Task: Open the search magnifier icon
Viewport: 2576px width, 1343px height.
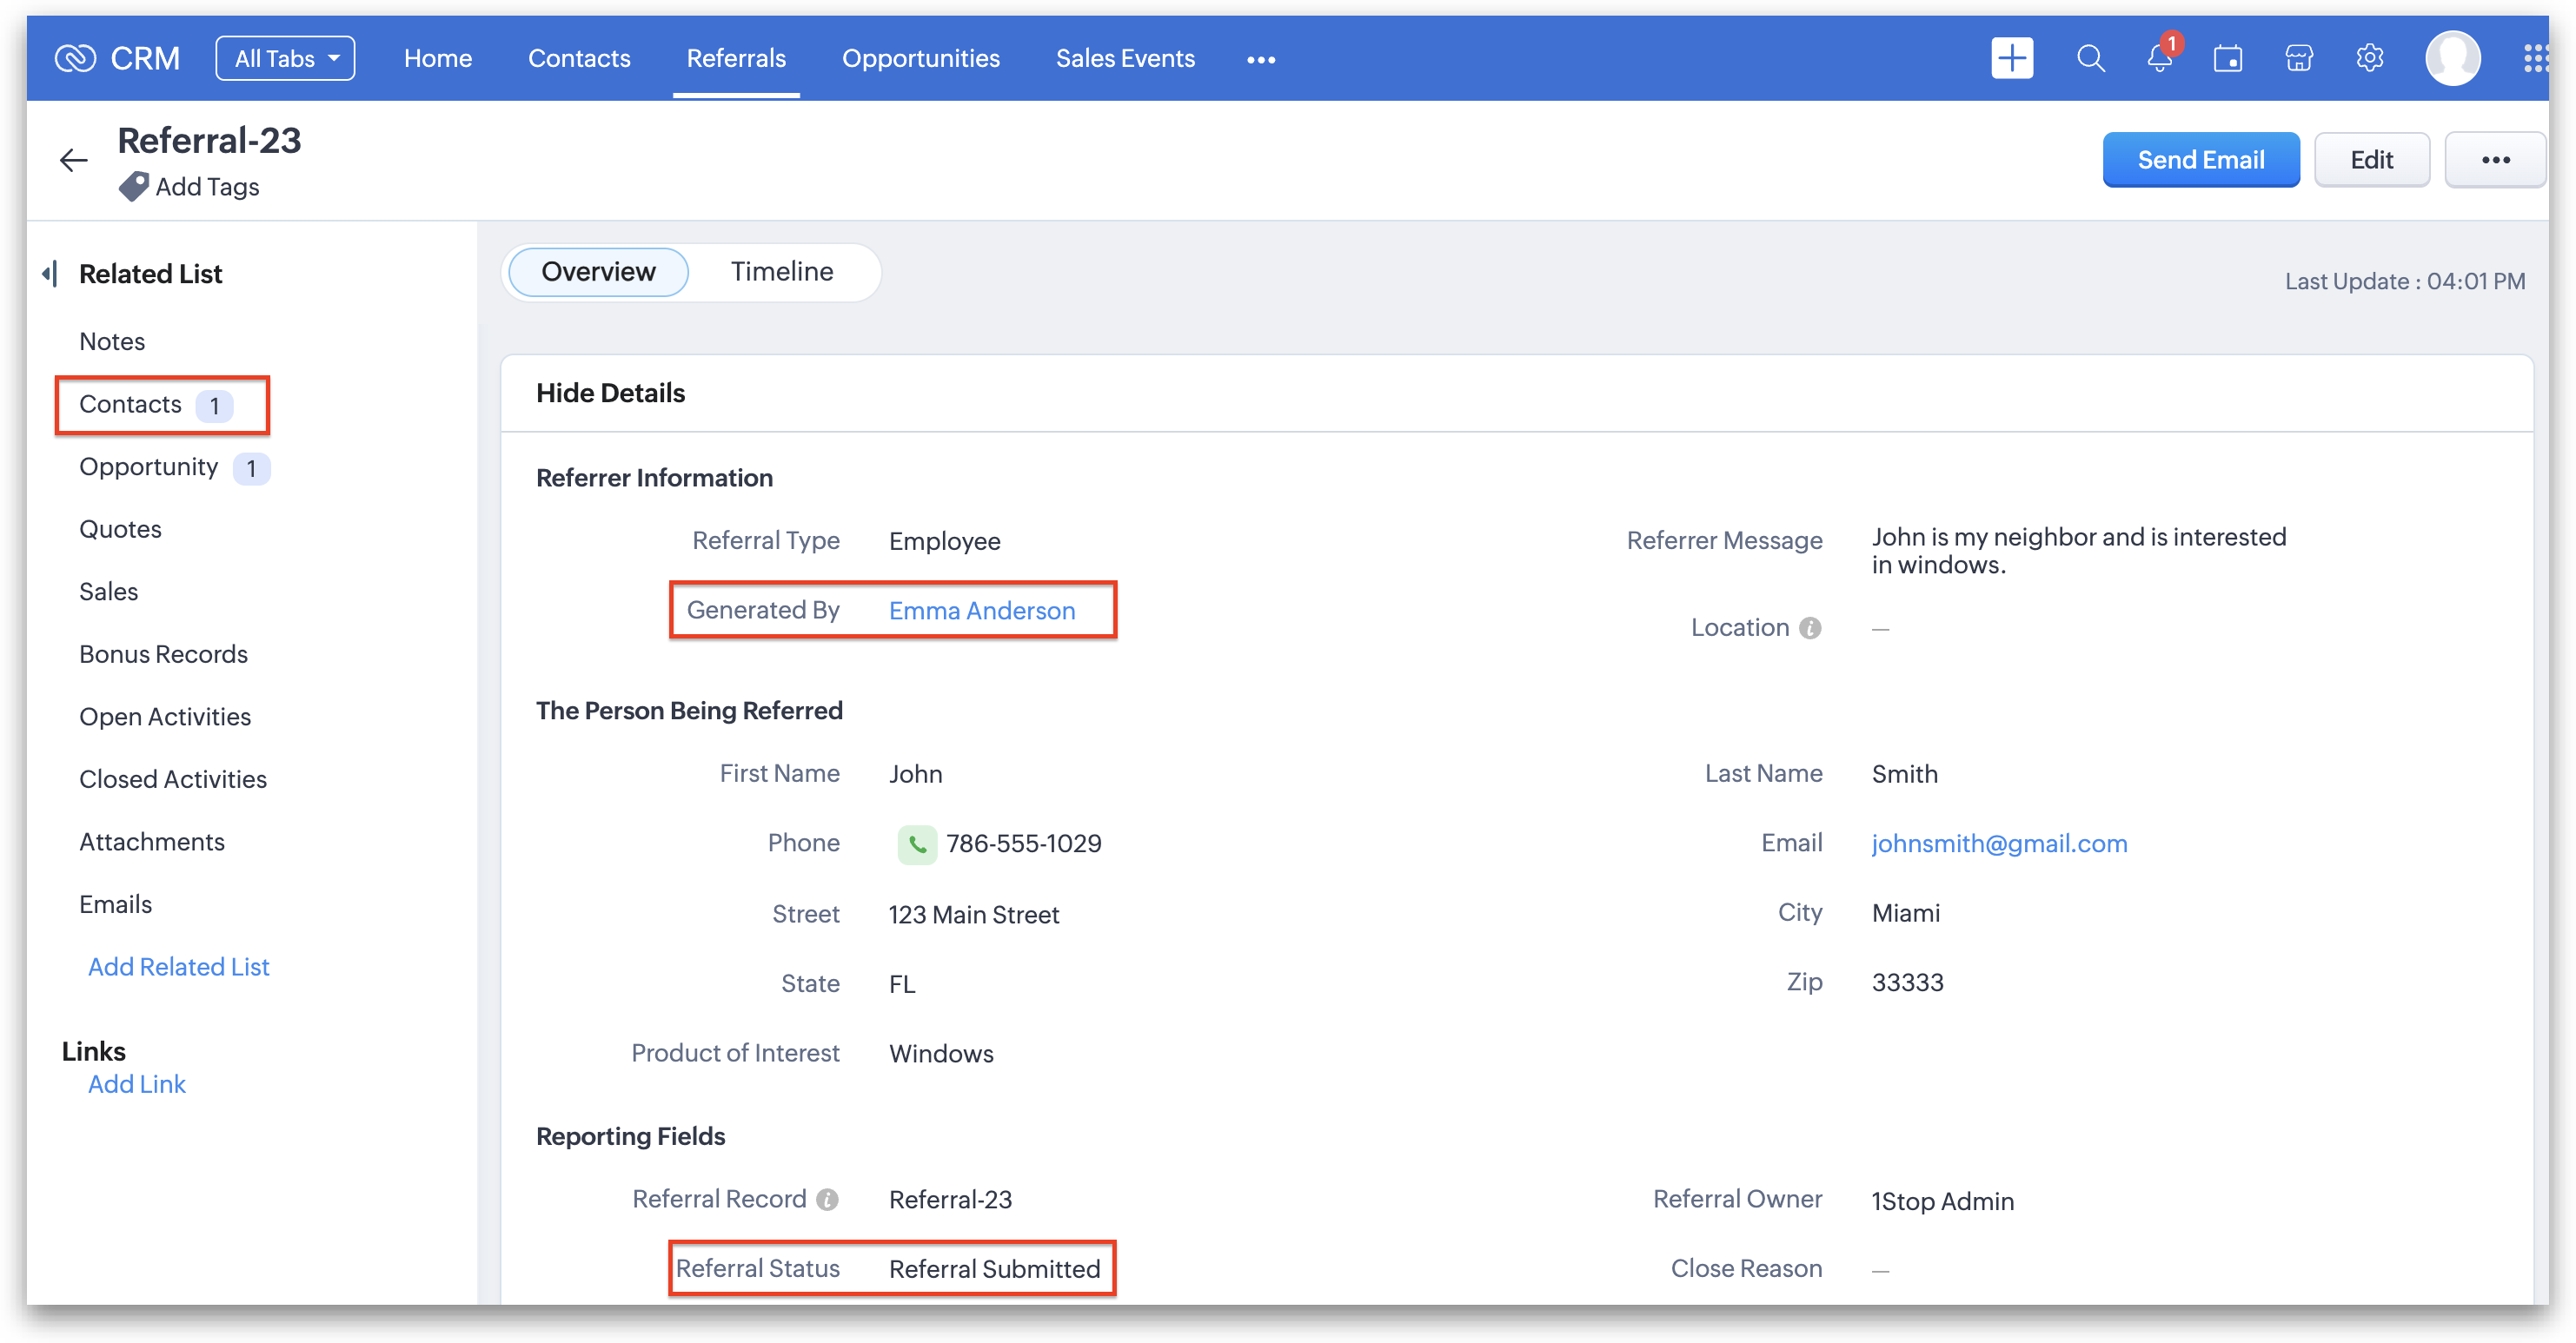Action: (2090, 59)
